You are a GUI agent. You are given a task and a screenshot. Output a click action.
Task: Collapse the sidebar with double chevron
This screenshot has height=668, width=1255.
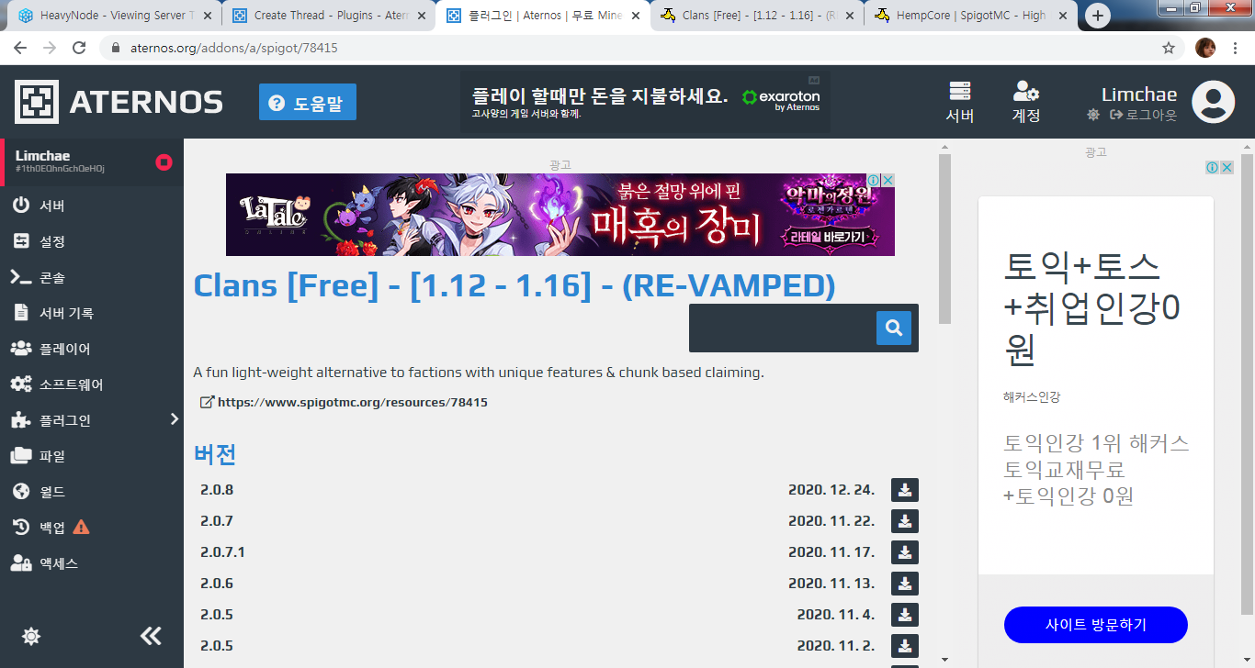tap(151, 636)
